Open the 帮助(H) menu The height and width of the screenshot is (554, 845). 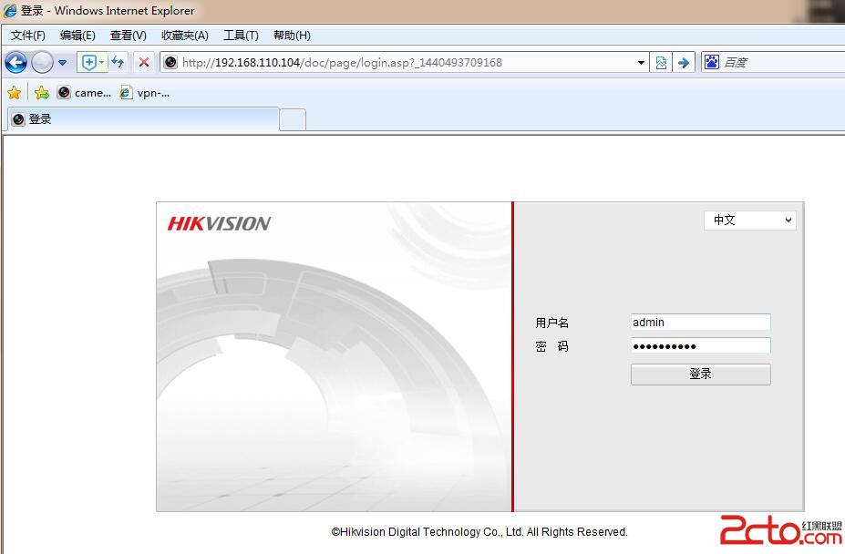tap(292, 36)
